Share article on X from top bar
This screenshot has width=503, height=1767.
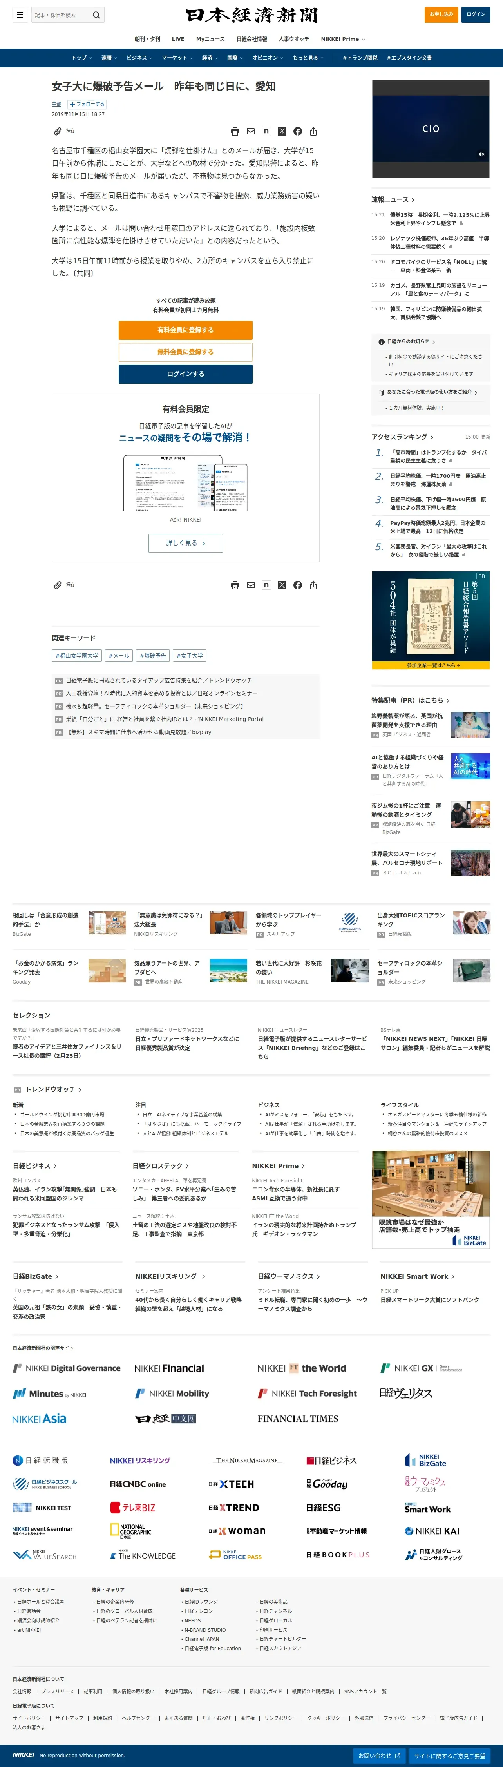282,131
